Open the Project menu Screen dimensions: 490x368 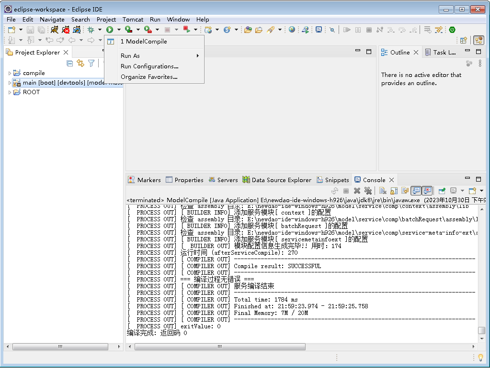[106, 19]
